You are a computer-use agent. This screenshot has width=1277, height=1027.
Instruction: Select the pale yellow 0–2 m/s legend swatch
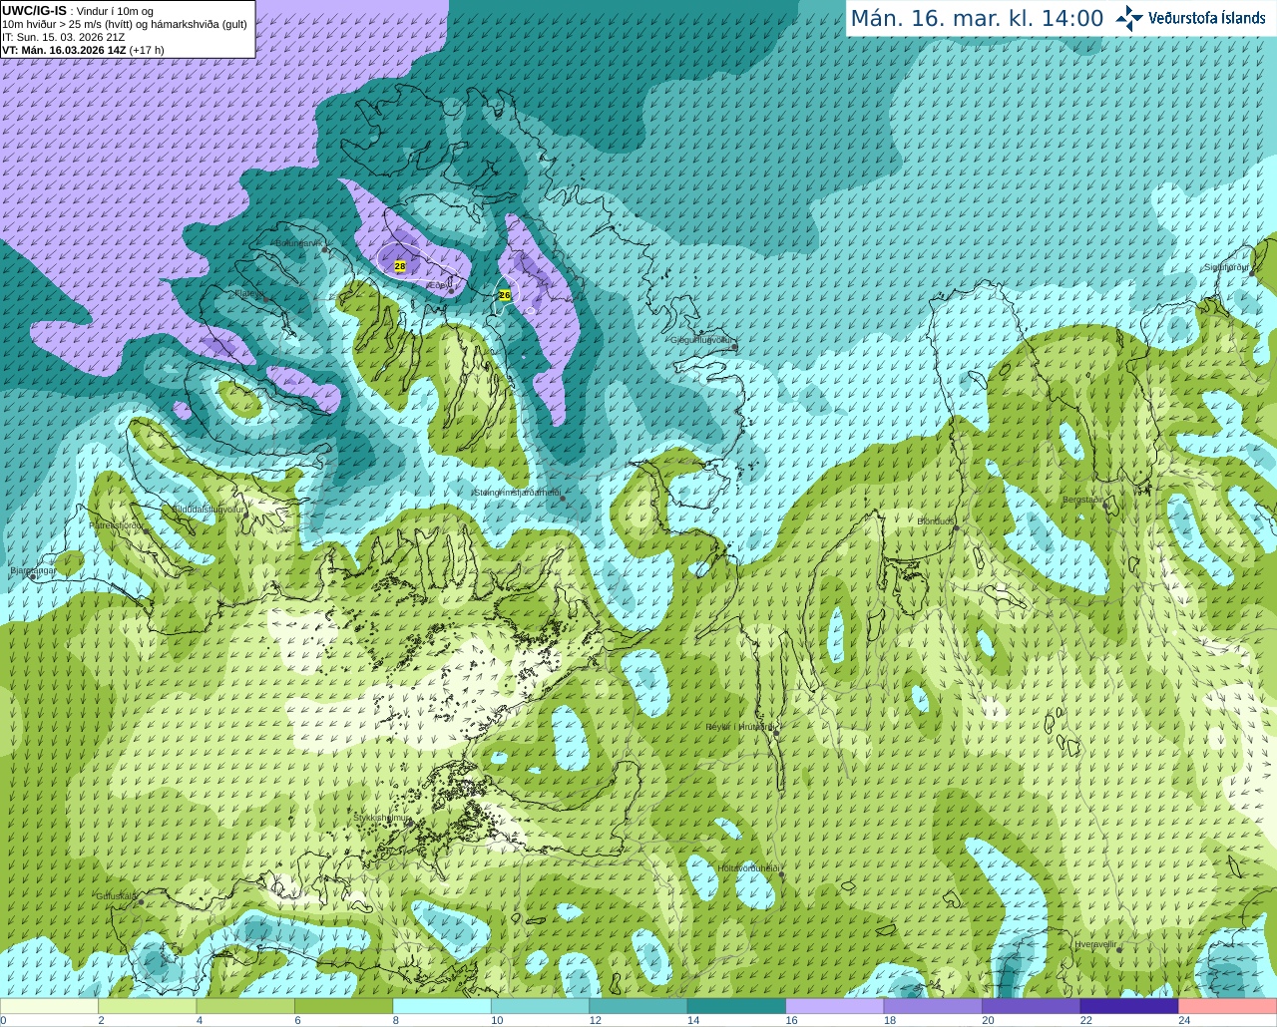point(49,1006)
